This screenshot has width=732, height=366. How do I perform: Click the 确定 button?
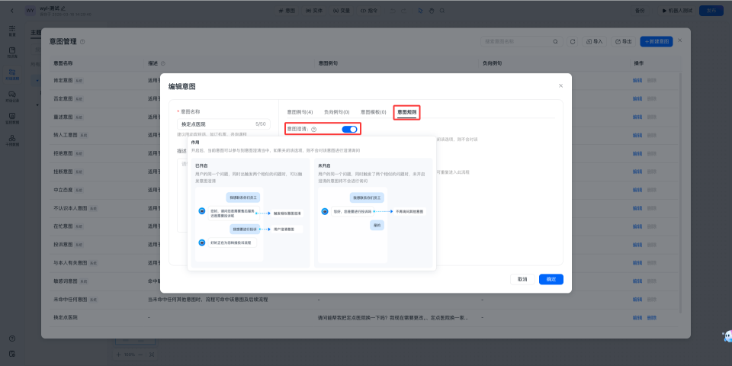coord(551,279)
